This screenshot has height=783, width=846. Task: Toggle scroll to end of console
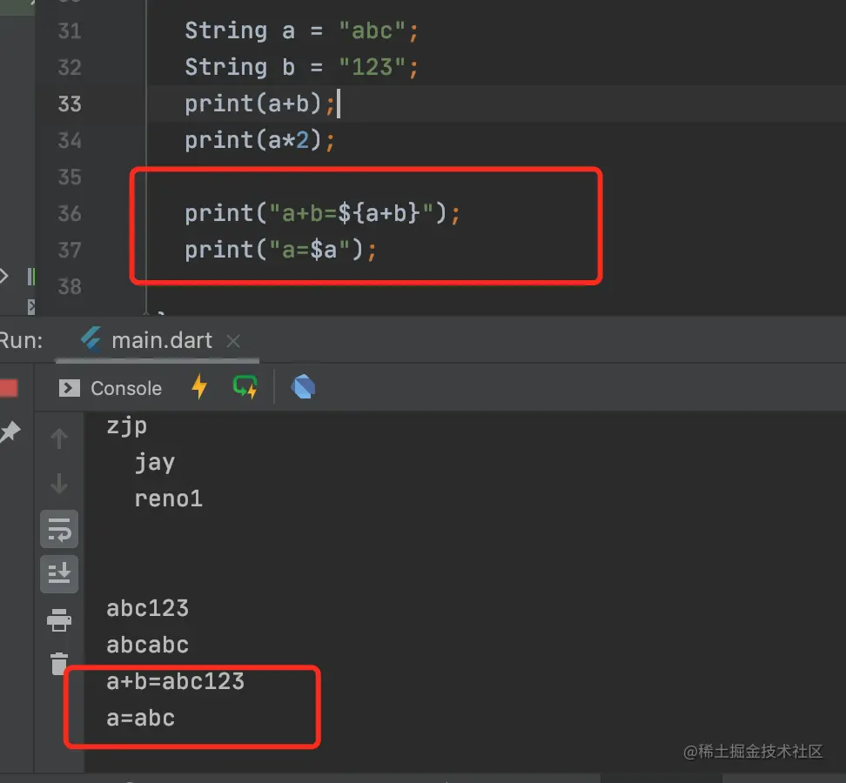pos(59,574)
